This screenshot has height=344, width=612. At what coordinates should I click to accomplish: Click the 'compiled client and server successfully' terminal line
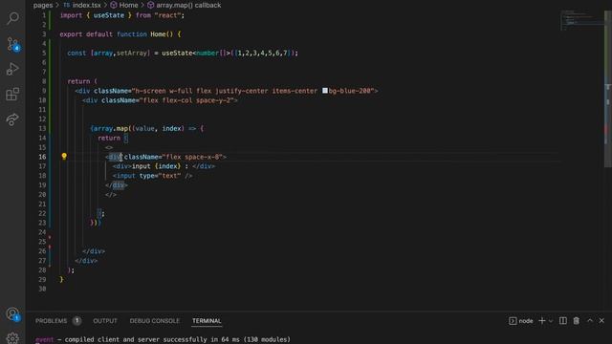(x=163, y=339)
